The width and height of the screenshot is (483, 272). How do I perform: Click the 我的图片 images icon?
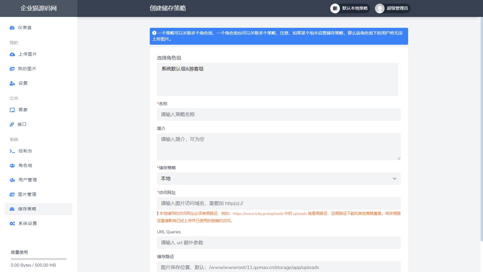tap(12, 69)
